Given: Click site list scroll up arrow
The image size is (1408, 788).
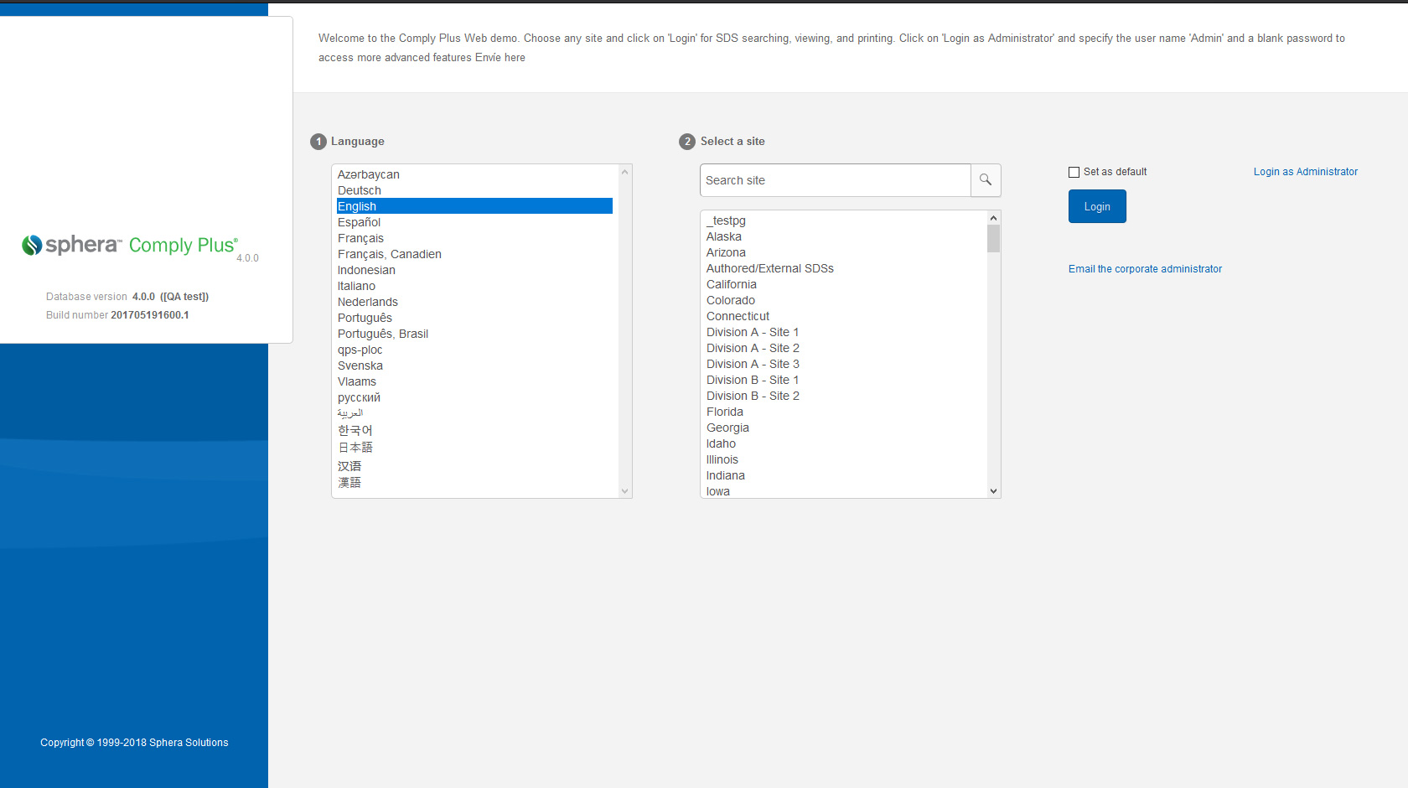Looking at the screenshot, I should point(993,218).
